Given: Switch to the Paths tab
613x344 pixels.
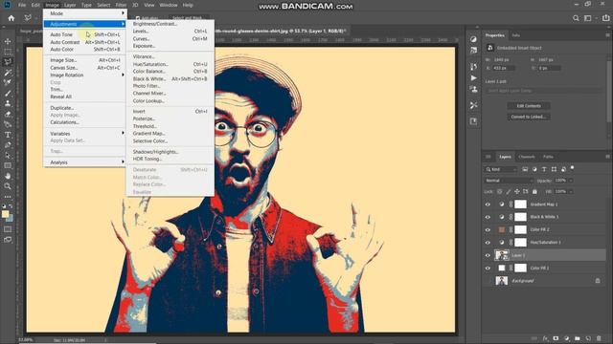Looking at the screenshot, I should click(x=548, y=157).
